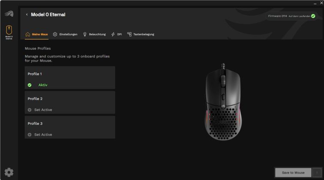Click the Save to Mouse button
The height and width of the screenshot is (180, 324).
293,172
